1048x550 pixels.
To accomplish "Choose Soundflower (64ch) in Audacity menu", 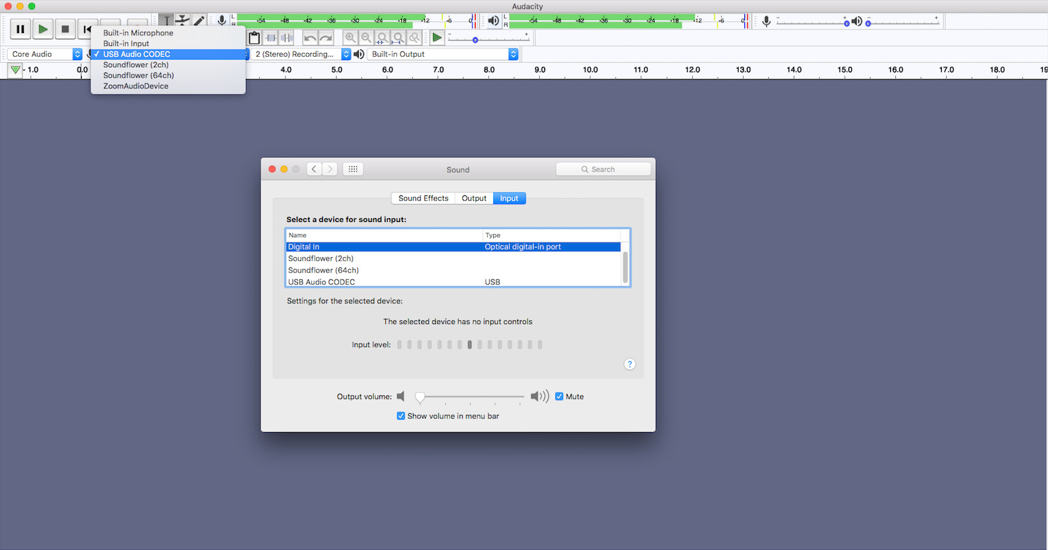I will tap(168, 75).
